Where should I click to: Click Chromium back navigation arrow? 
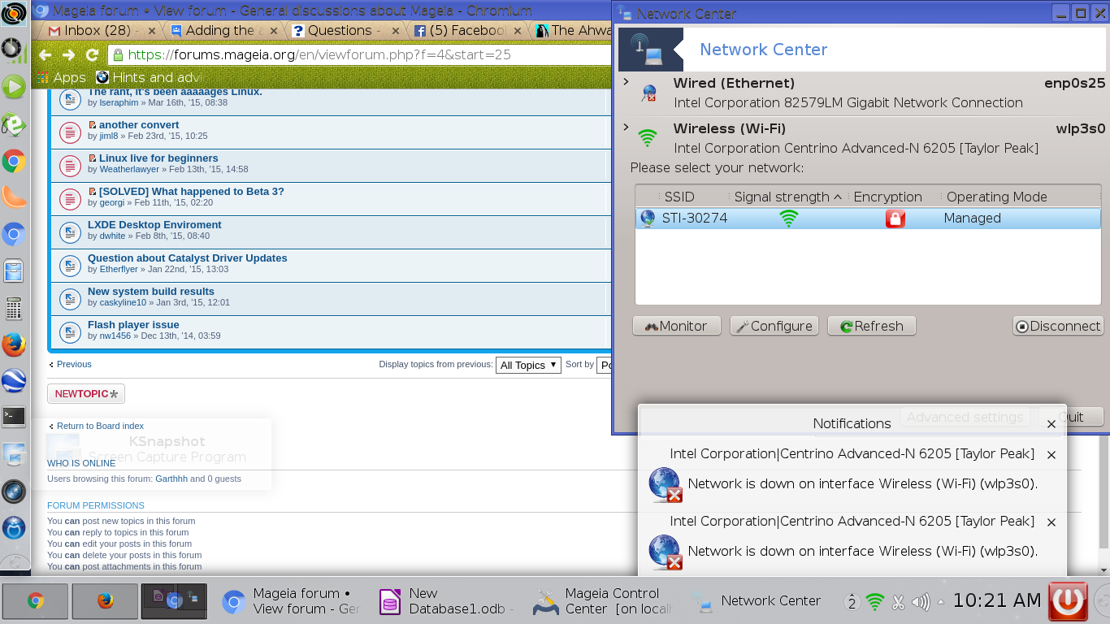click(45, 54)
